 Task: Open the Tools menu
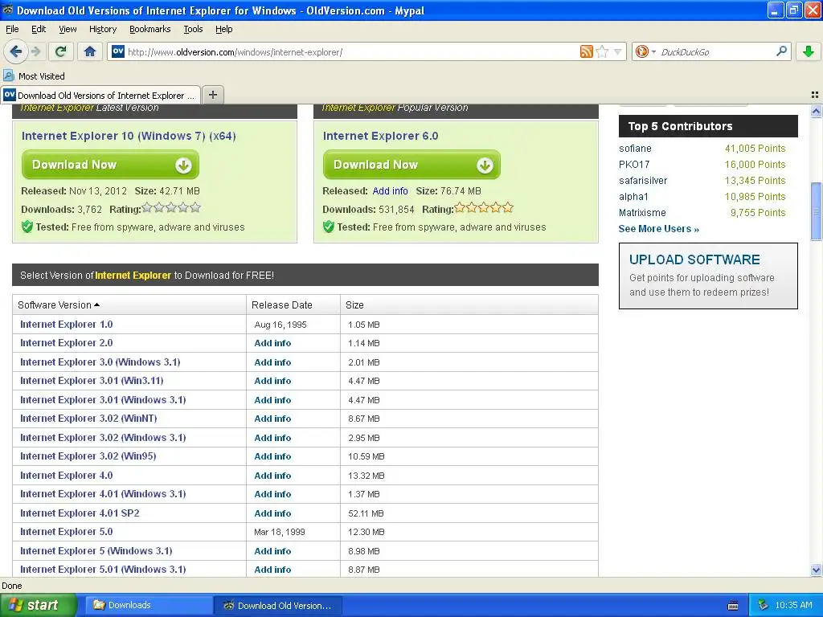(193, 29)
